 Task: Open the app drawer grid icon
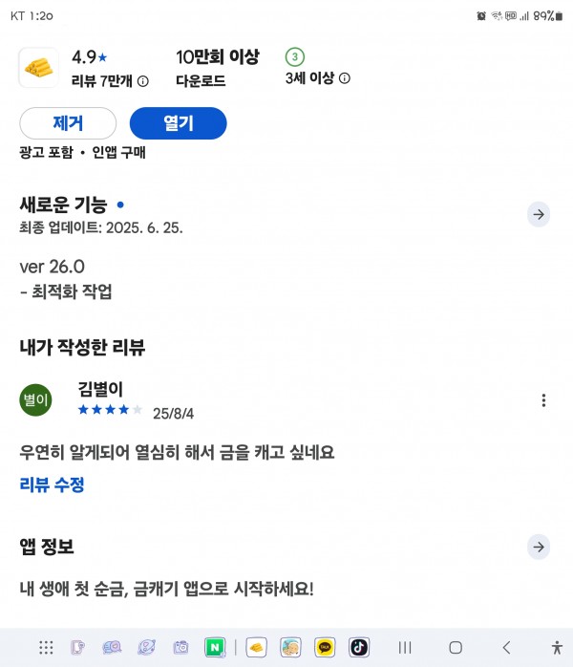[x=46, y=648]
